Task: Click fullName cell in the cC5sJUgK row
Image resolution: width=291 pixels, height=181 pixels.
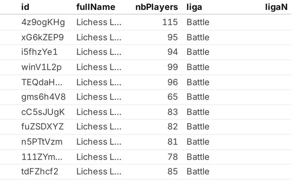Action: click(99, 112)
